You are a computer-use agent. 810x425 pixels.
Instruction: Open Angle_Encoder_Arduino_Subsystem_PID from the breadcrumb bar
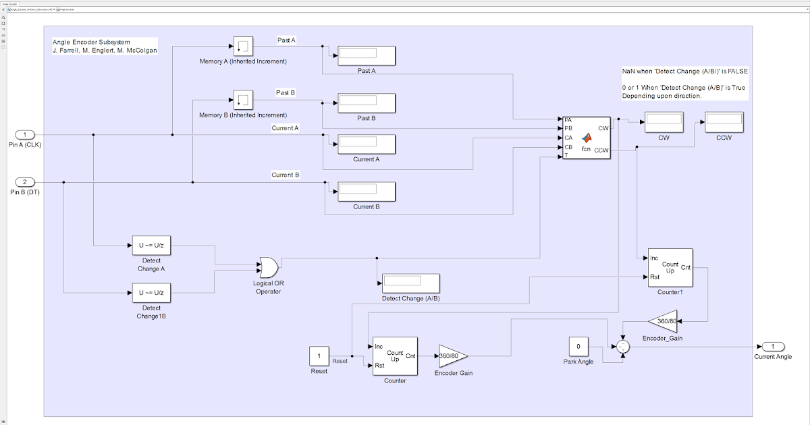click(32, 9)
